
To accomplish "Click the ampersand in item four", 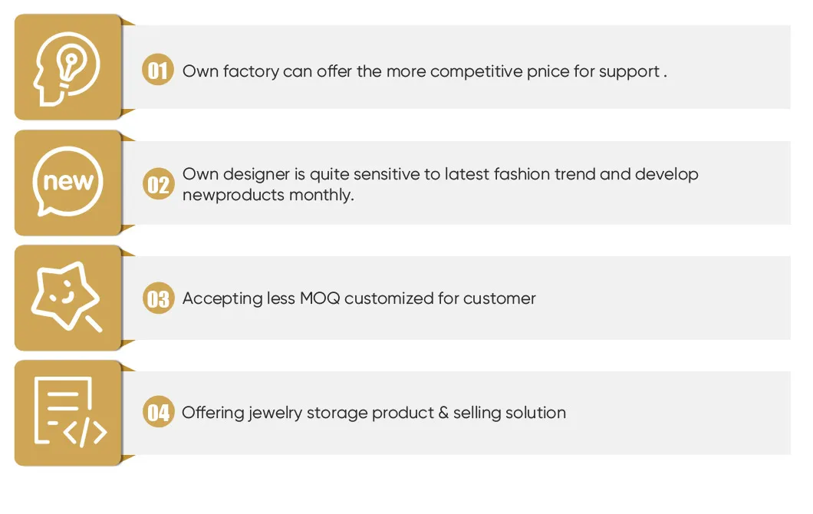I will pos(443,413).
